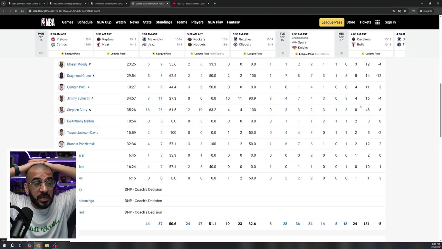This screenshot has height=249, width=442.
Task: Open Jimmy Butler III player link
Action: click(78, 99)
